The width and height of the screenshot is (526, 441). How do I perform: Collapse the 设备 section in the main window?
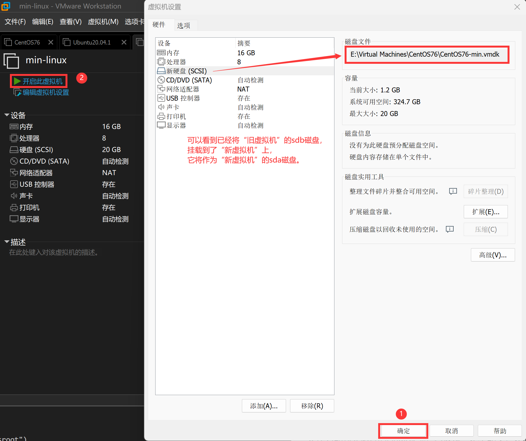(7, 115)
